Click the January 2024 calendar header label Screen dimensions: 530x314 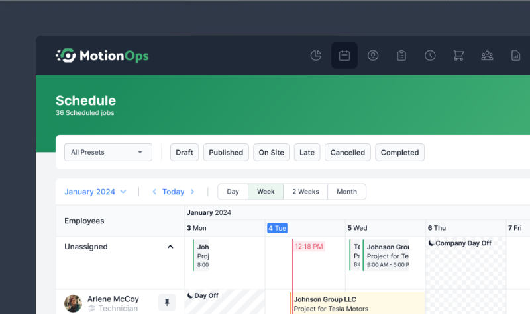tap(209, 212)
